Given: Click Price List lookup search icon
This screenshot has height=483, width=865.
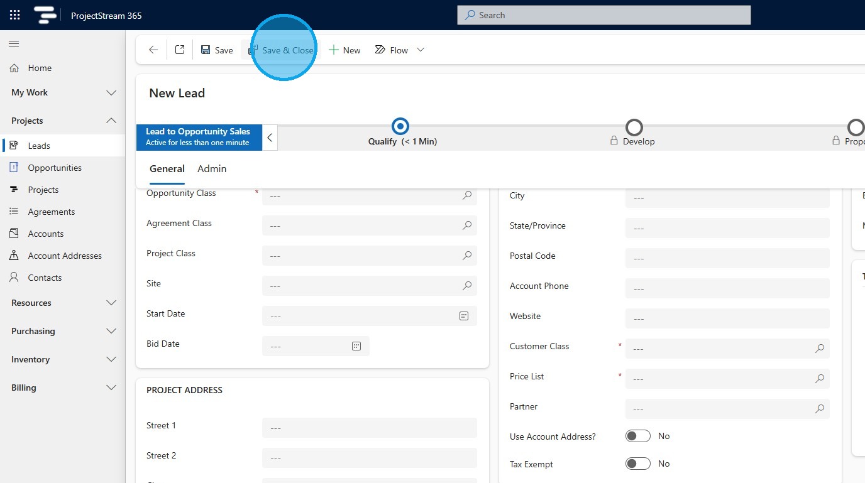Looking at the screenshot, I should (x=820, y=379).
